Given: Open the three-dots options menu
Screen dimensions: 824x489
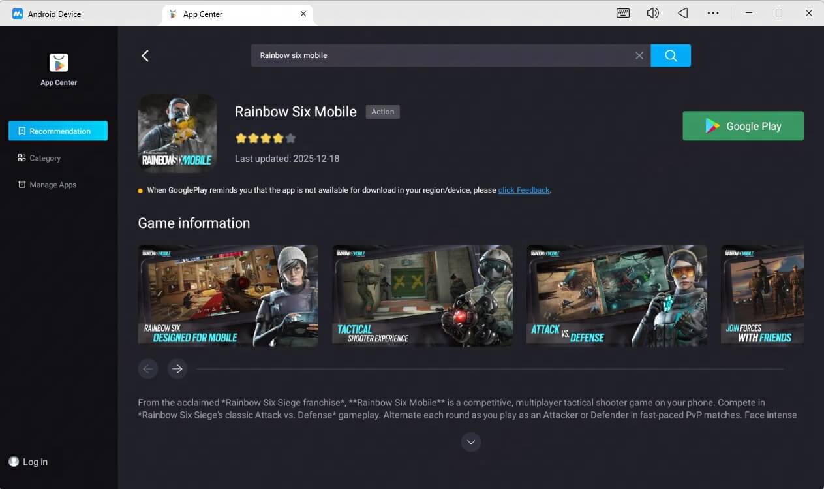Looking at the screenshot, I should 713,13.
